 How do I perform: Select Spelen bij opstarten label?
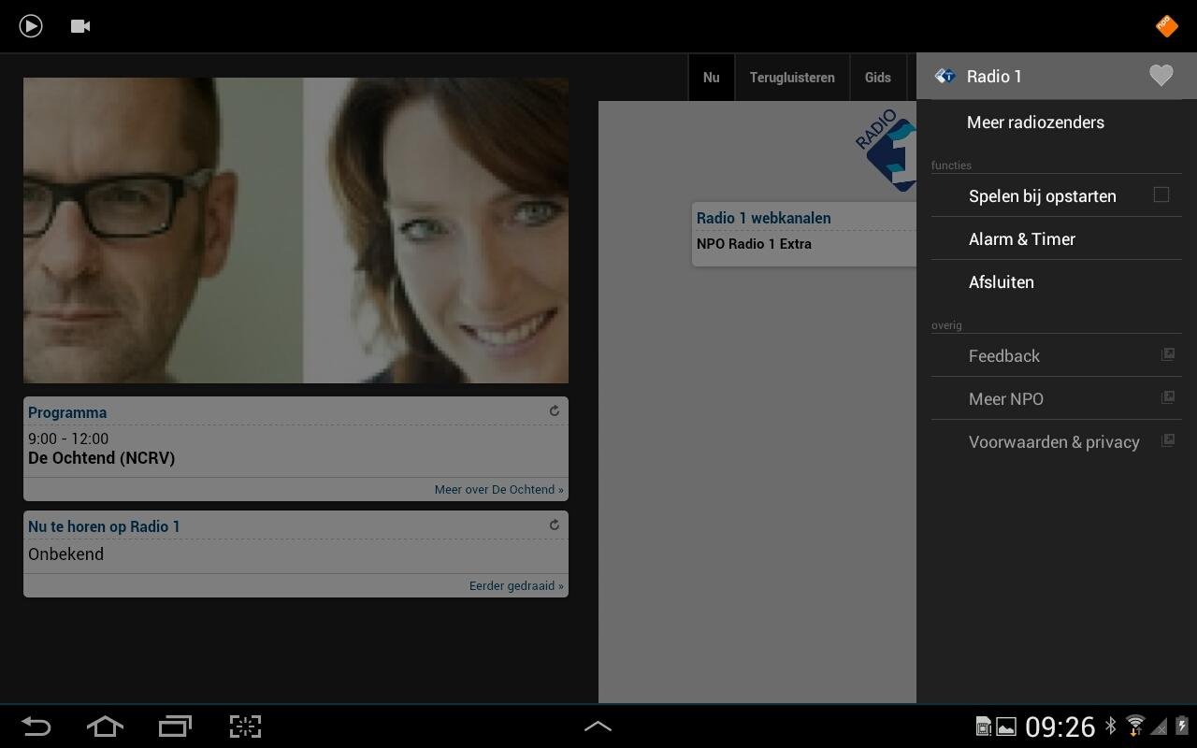point(1043,196)
